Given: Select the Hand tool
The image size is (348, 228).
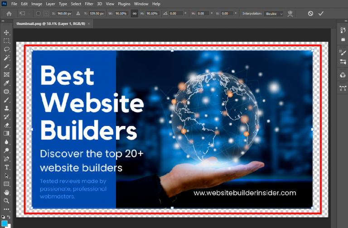Looking at the screenshot, I should pos(6,192).
